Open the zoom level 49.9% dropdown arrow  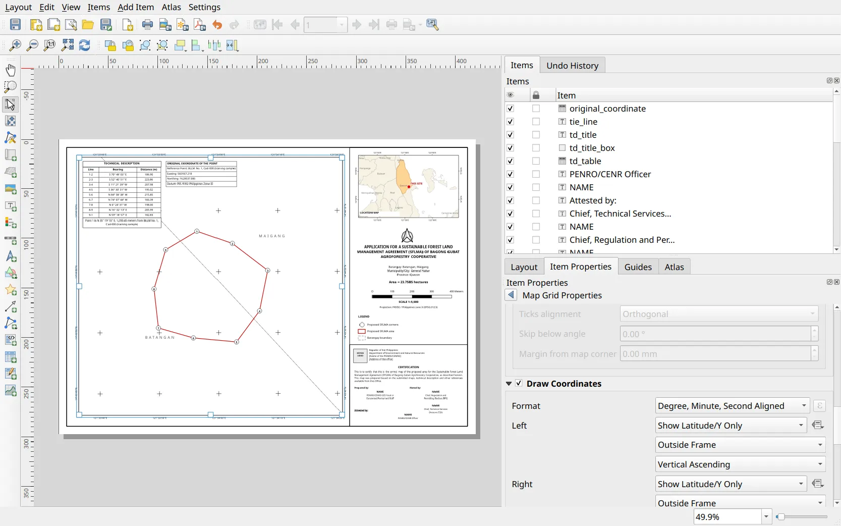pos(766,517)
